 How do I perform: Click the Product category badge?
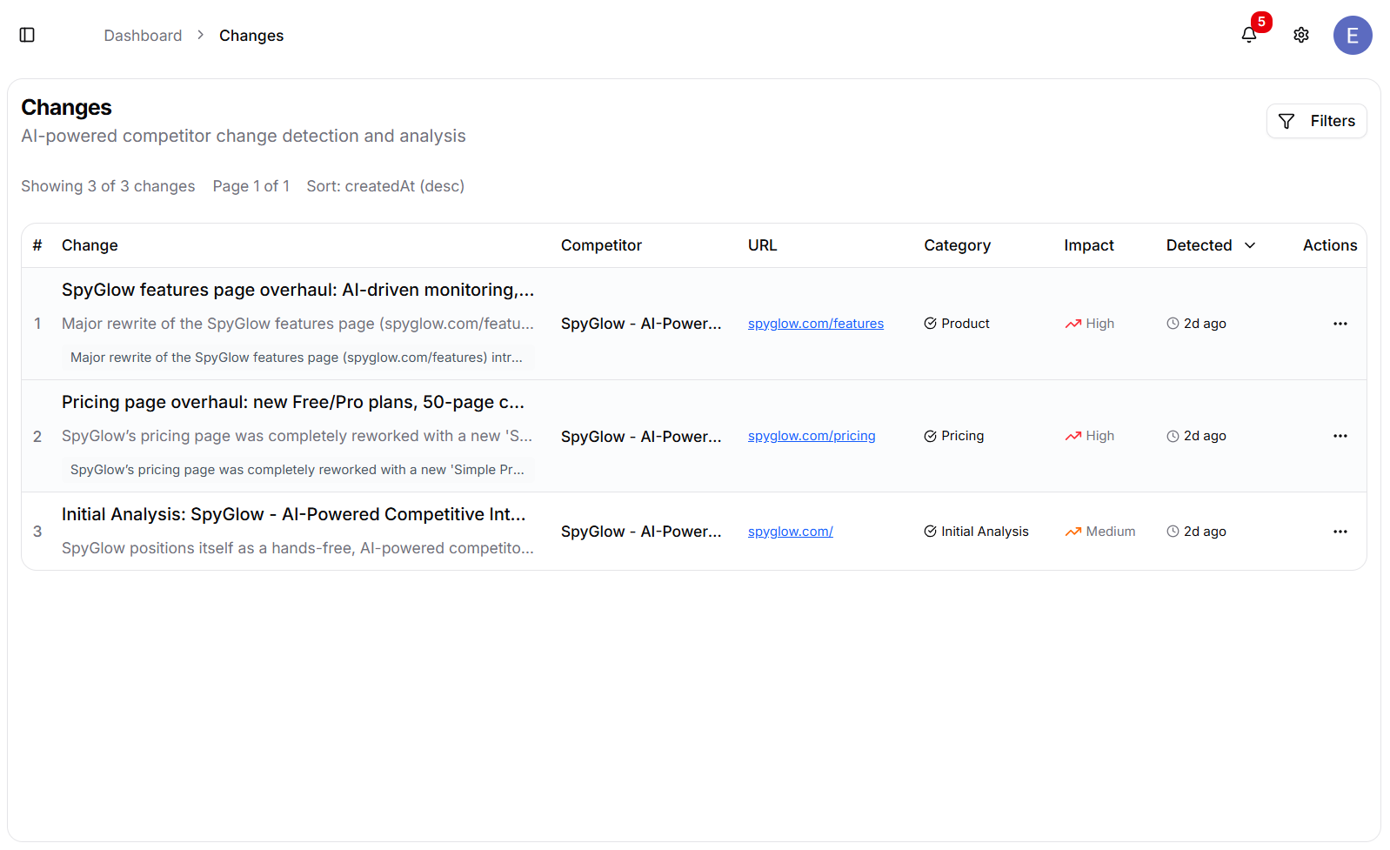click(957, 324)
